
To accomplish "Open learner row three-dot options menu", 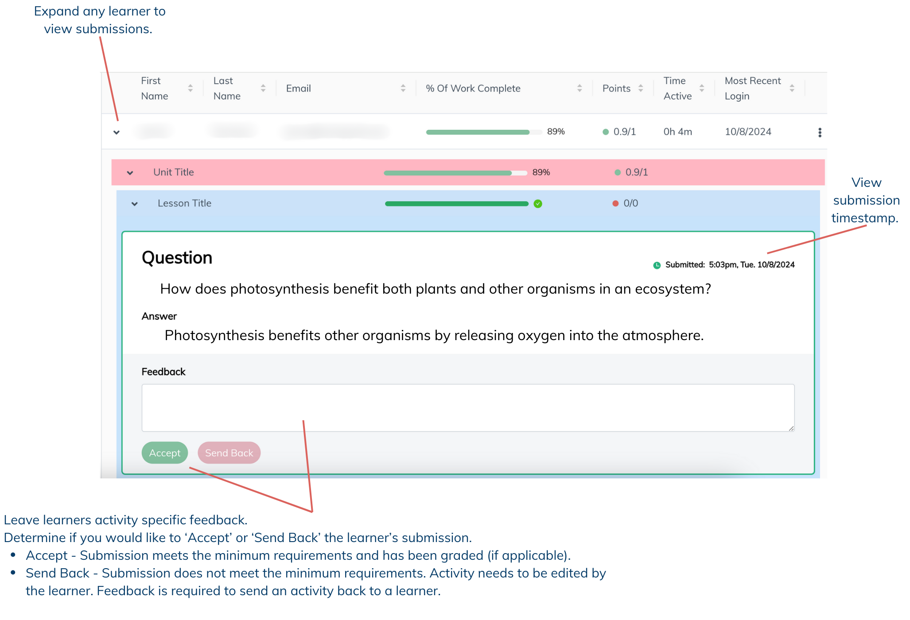I will [820, 132].
